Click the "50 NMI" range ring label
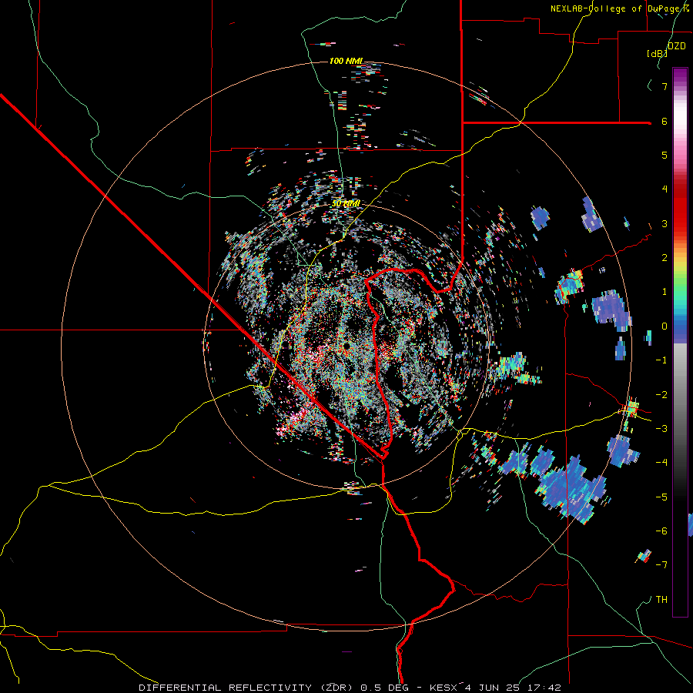The height and width of the screenshot is (693, 693). coord(346,203)
